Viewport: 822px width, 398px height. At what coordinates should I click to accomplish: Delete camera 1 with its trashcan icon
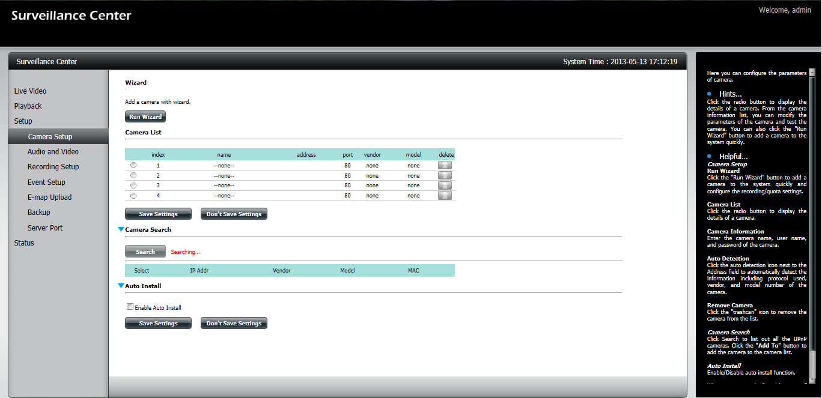(x=445, y=165)
